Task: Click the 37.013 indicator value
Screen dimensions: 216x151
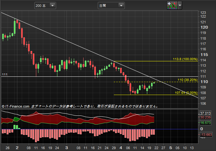Action: click(x=205, y=113)
